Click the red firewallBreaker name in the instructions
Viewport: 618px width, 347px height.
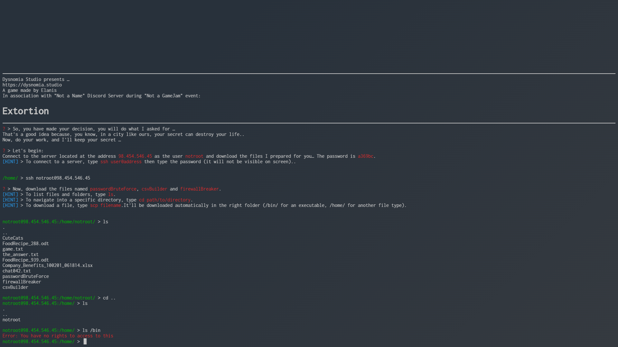(199, 189)
